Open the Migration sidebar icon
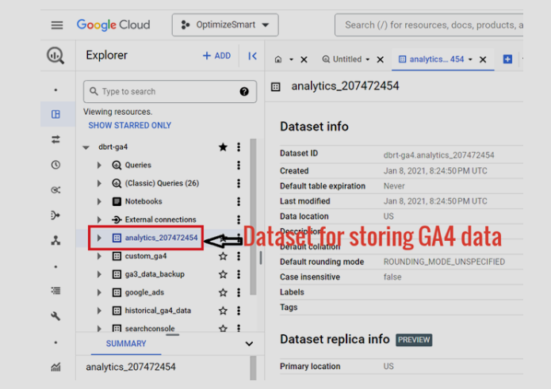This screenshot has height=389, width=551. click(x=55, y=241)
